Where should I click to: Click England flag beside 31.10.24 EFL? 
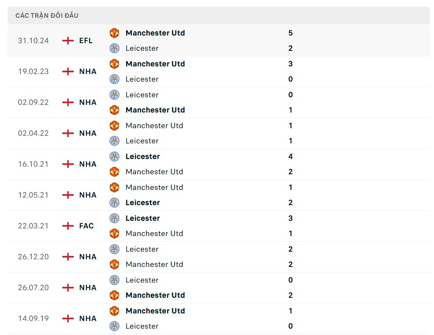click(68, 41)
